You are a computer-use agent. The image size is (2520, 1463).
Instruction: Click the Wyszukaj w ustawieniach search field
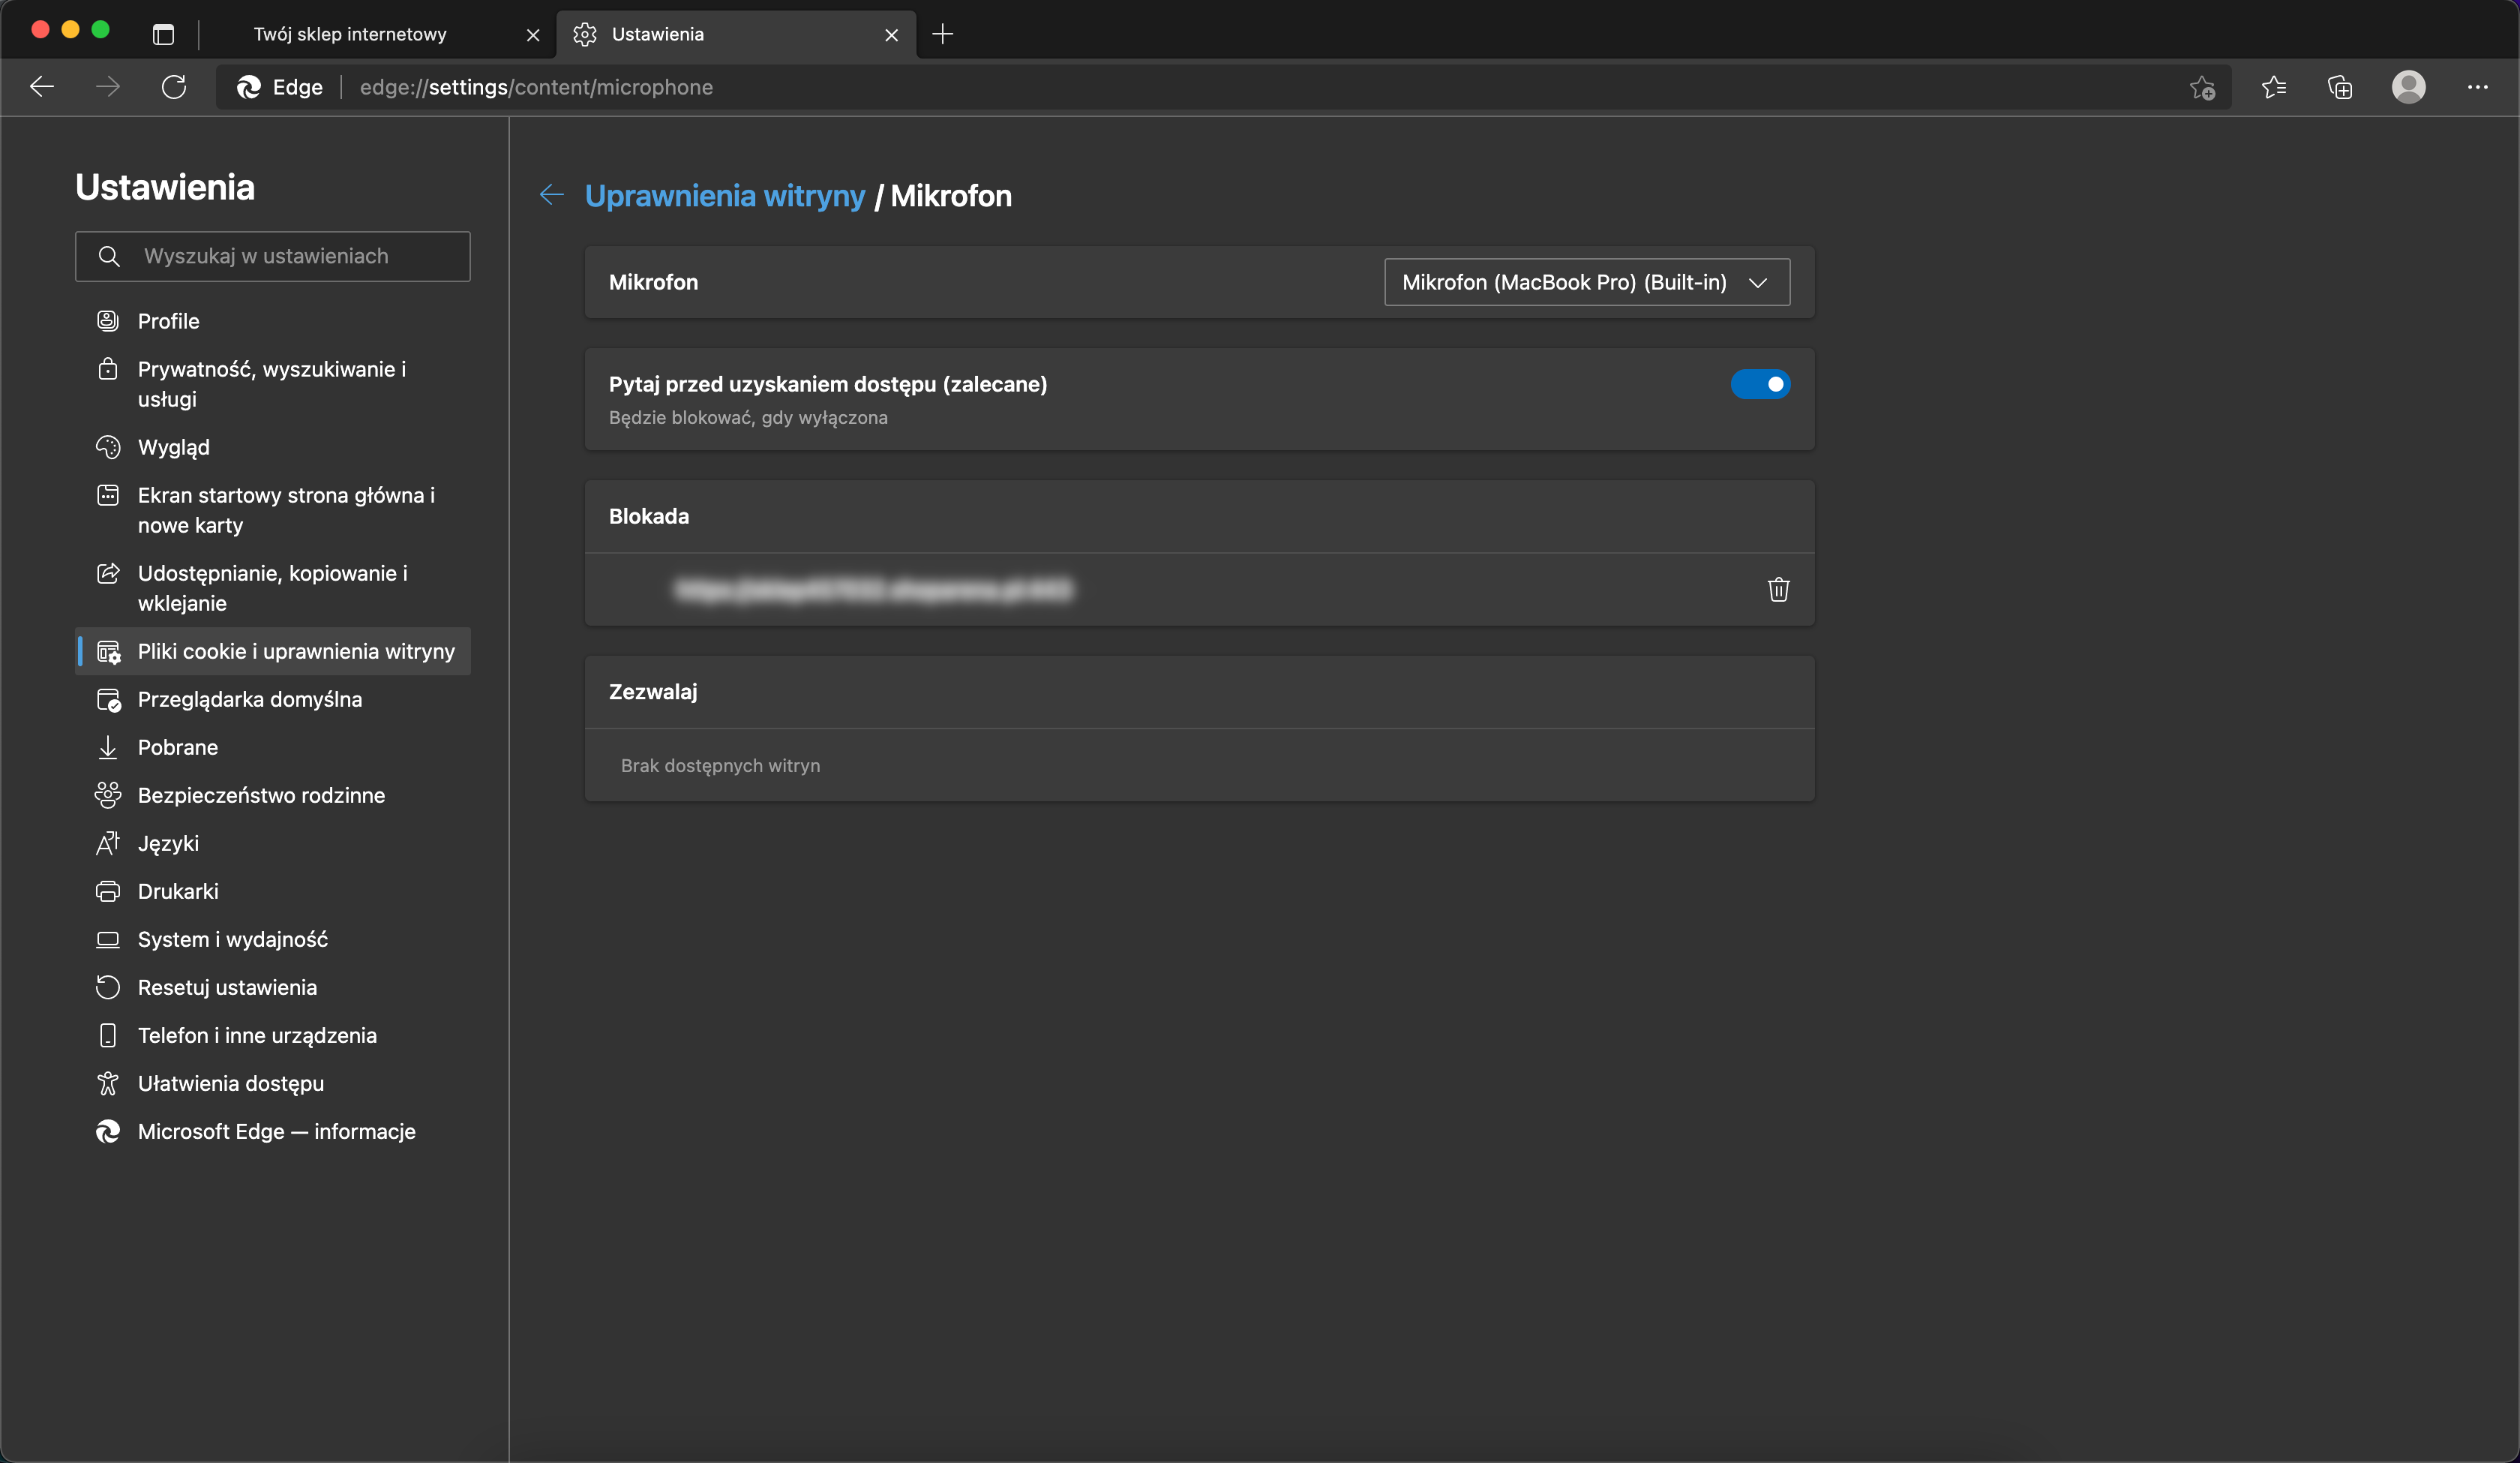tap(272, 256)
